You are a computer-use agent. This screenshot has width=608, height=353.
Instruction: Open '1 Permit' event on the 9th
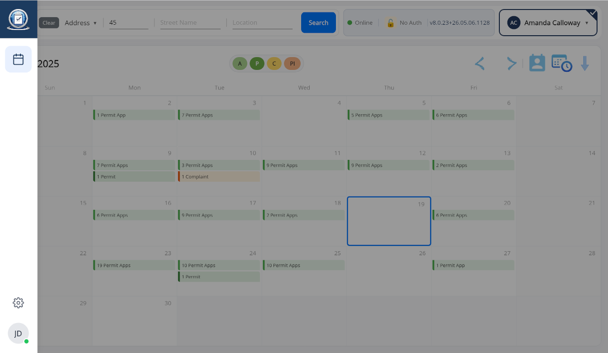pyautogui.click(x=134, y=176)
